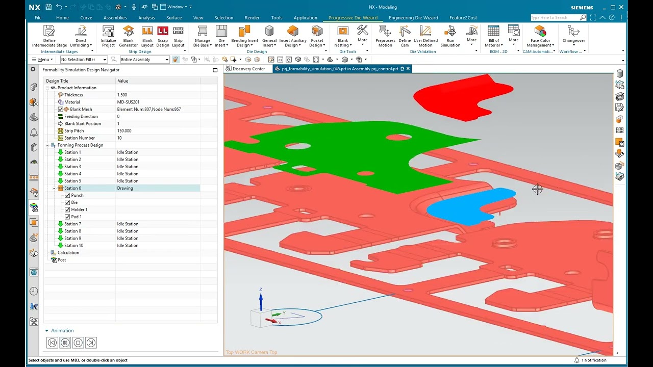Collapse the Forming Process Design node

pos(47,145)
